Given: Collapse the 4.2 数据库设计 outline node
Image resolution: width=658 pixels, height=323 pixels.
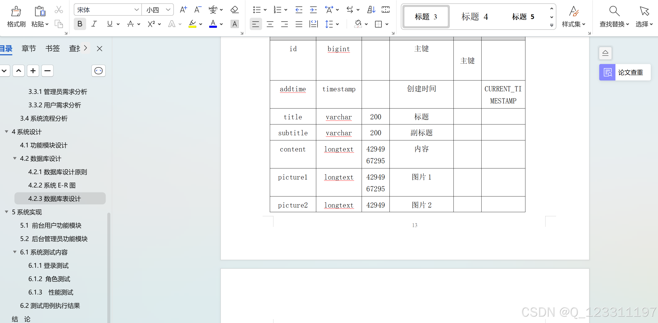Looking at the screenshot, I should (x=15, y=158).
